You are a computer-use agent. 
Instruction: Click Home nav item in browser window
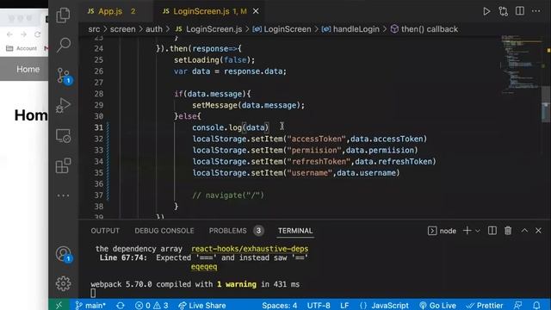[x=28, y=69]
